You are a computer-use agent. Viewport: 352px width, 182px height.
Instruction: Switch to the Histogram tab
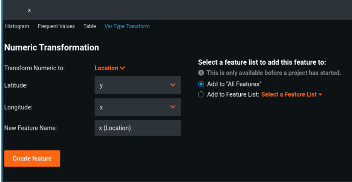(17, 26)
